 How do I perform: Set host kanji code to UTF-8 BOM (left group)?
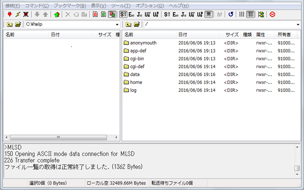coord(156,14)
